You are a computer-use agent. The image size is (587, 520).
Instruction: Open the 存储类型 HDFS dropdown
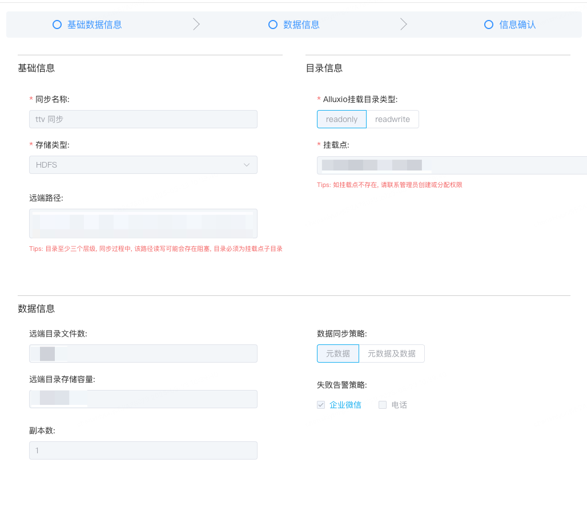click(143, 165)
